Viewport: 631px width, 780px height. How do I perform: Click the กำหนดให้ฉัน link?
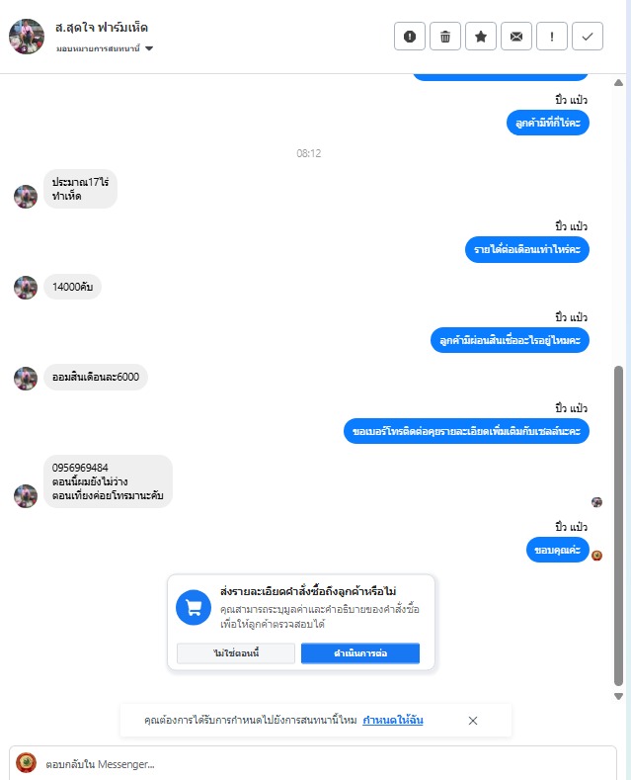click(392, 720)
